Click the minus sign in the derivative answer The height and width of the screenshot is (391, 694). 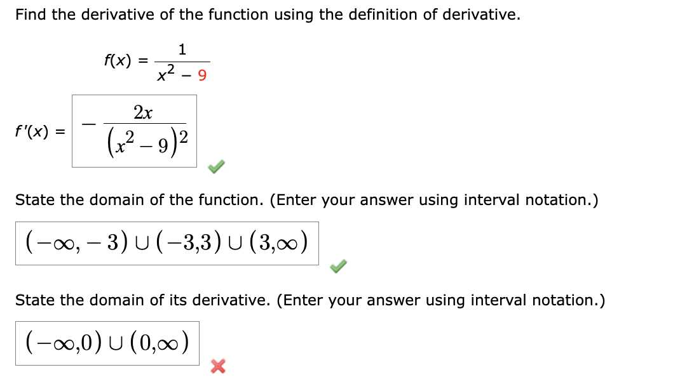tap(89, 123)
